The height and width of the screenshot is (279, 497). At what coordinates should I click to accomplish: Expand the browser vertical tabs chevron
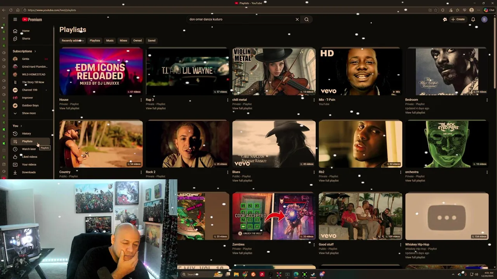4,18
